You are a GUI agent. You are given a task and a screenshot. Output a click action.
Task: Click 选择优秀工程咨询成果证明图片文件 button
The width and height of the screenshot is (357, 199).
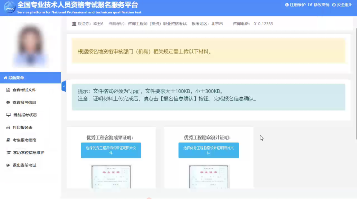click(111, 150)
